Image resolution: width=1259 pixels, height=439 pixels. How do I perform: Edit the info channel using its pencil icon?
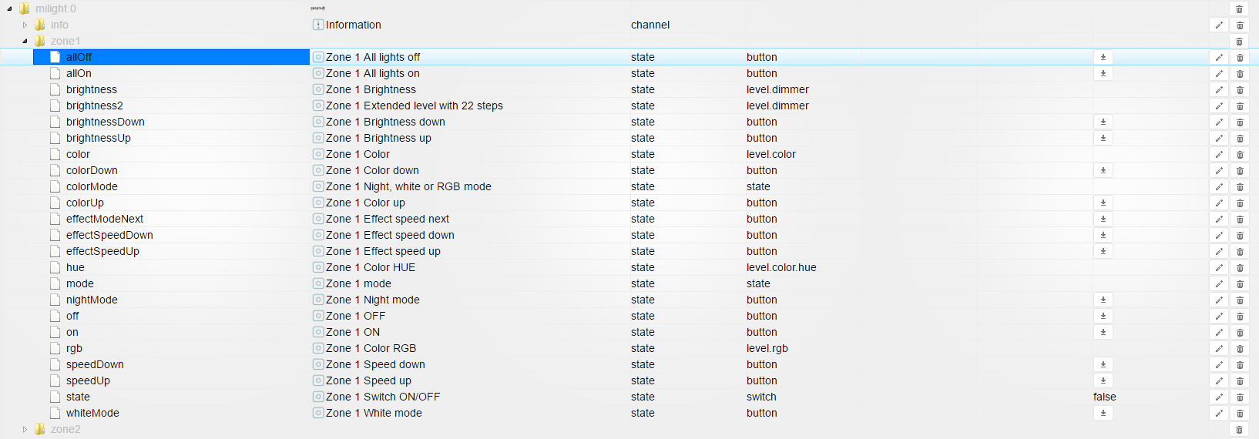tap(1219, 25)
